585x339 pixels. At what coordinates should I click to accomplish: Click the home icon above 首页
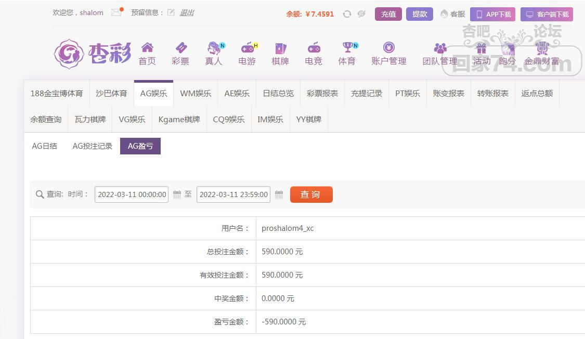(147, 48)
